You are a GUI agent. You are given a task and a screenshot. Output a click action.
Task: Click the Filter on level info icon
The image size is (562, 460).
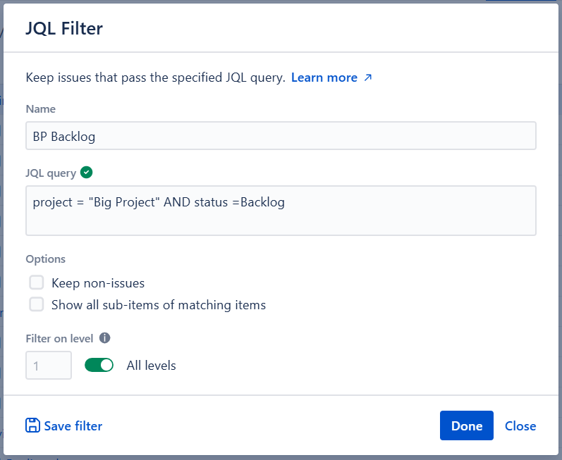coord(105,337)
